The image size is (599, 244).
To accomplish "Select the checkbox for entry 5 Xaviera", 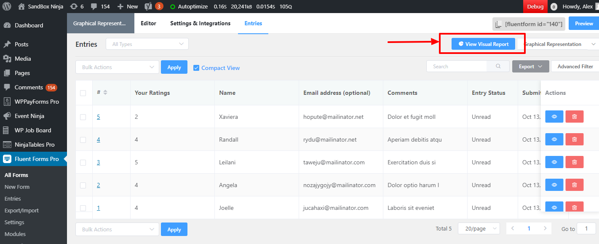I will [83, 117].
